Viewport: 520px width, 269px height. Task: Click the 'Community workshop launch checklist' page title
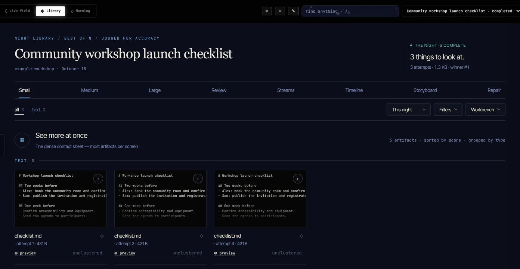(123, 54)
